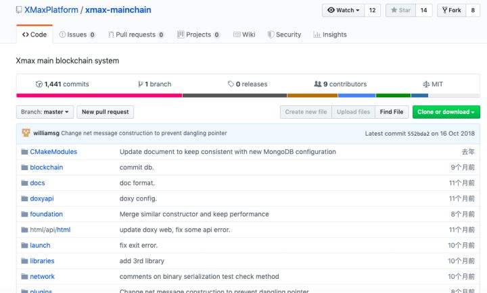This screenshot has width=487, height=293.
Task: Switch to the Code tab
Action: 34,34
